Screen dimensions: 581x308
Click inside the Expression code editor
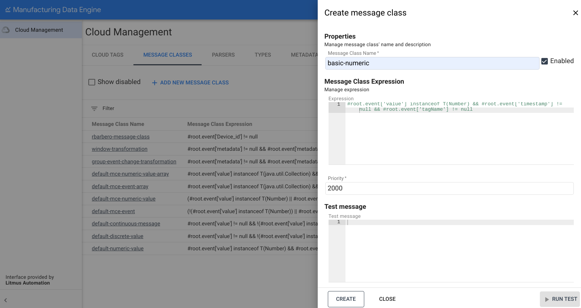458,137
